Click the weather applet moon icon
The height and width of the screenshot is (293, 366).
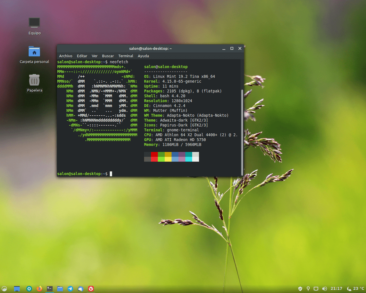pyautogui.click(x=349, y=288)
